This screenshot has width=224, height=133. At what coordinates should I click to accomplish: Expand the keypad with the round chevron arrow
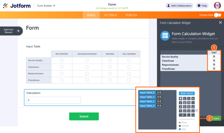coord(196,110)
